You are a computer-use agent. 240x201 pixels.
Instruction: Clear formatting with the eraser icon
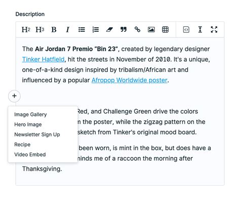coord(109,30)
